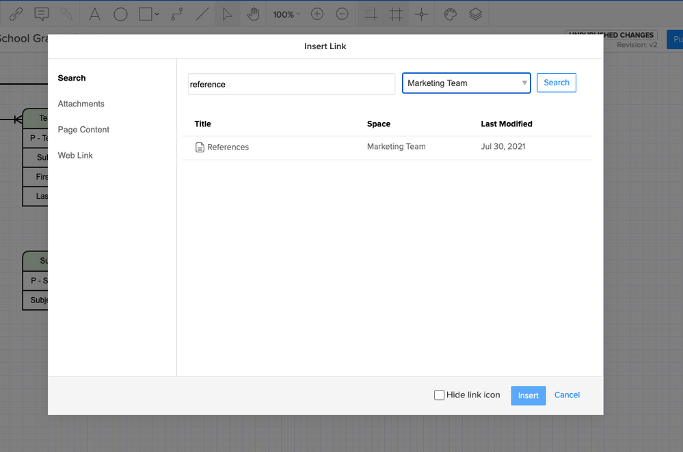Open the color palette theme icon
The height and width of the screenshot is (452, 683).
coord(450,14)
